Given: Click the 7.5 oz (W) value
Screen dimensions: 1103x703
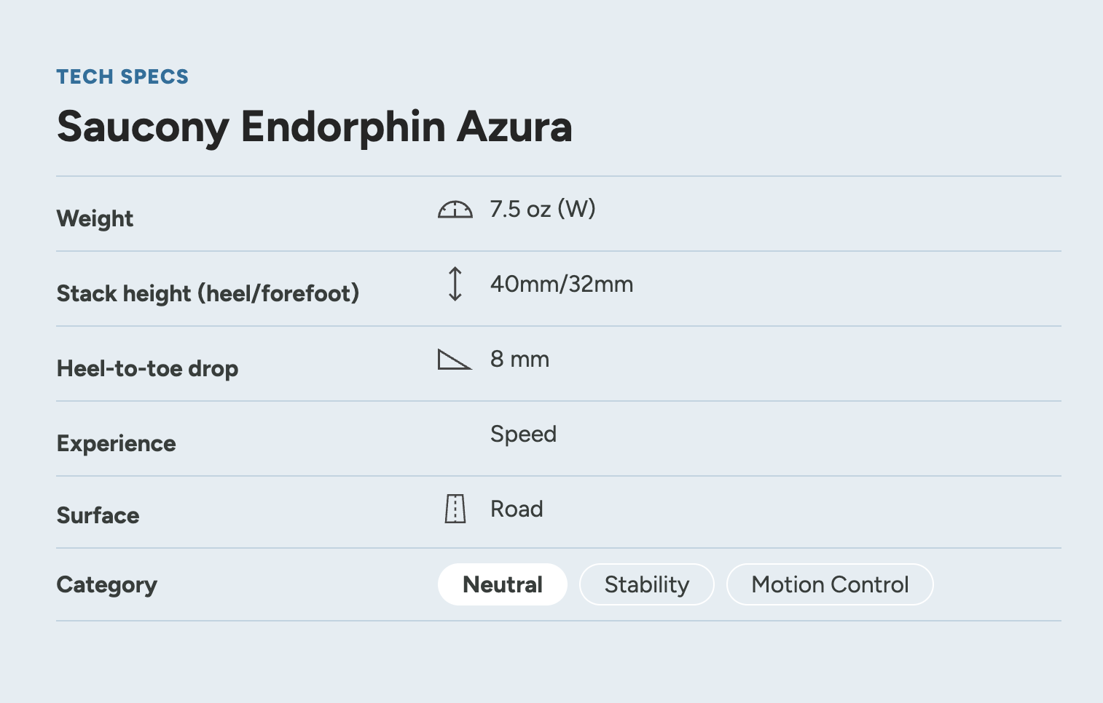Looking at the screenshot, I should pyautogui.click(x=543, y=209).
